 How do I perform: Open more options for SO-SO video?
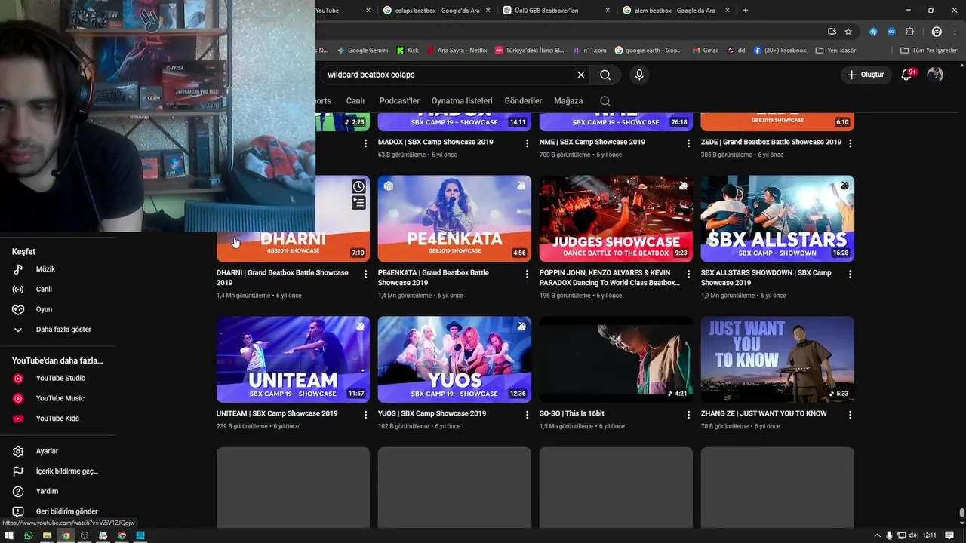(x=688, y=415)
